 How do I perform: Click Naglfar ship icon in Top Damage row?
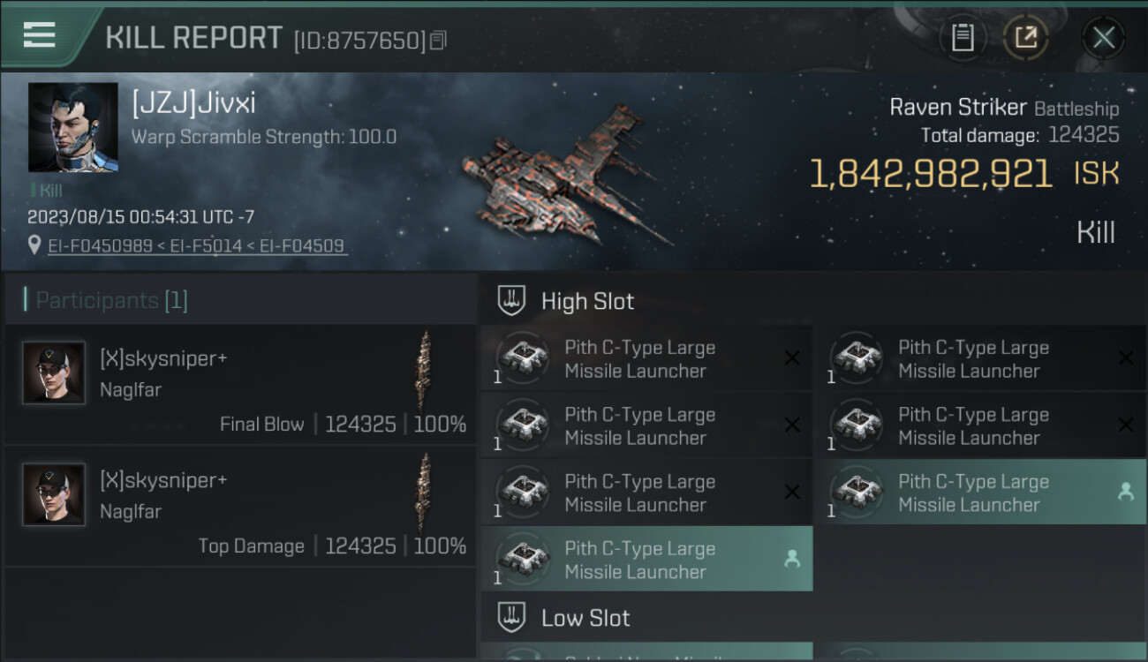(x=425, y=493)
